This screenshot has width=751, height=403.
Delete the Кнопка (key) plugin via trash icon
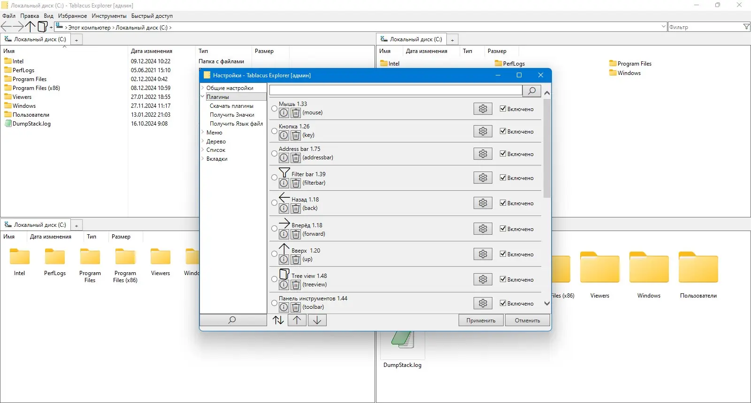click(x=296, y=135)
